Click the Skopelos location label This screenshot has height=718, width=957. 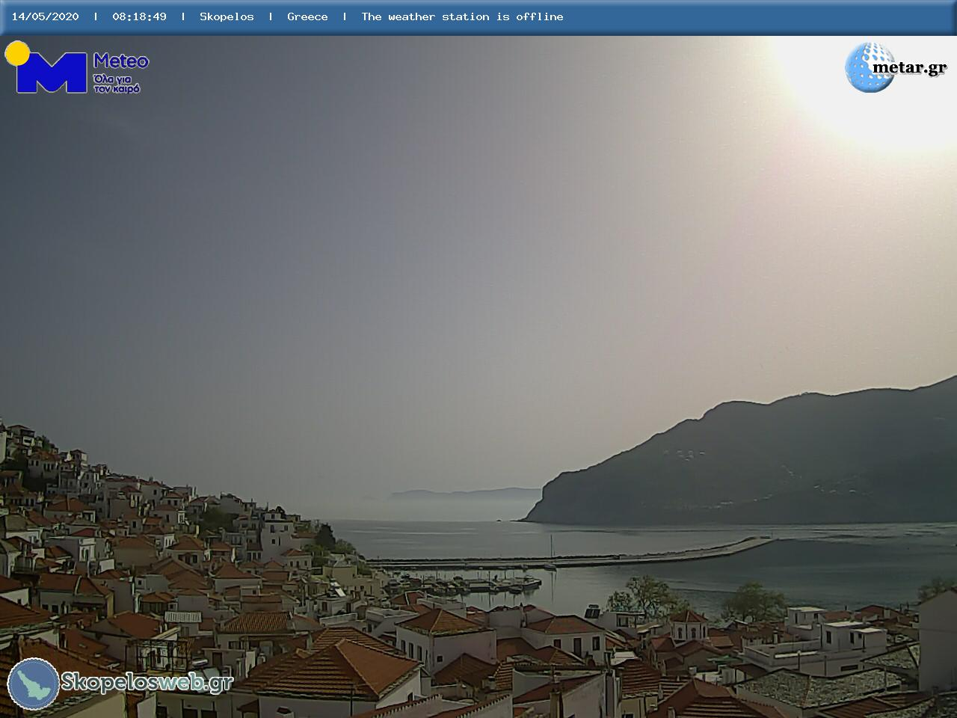click(x=227, y=16)
